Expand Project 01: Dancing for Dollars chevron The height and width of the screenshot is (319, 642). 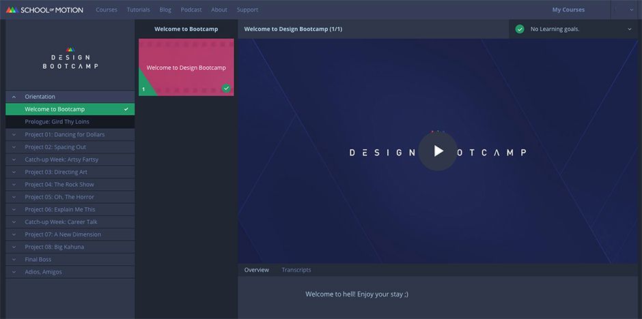[14, 134]
